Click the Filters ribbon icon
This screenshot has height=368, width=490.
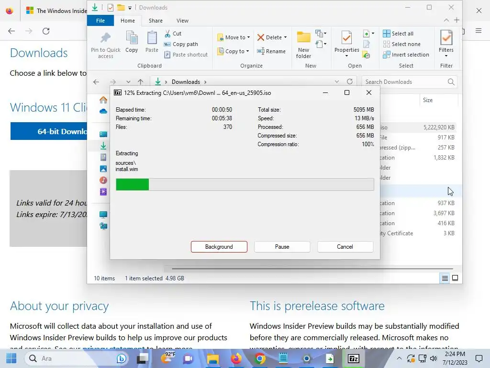(446, 38)
